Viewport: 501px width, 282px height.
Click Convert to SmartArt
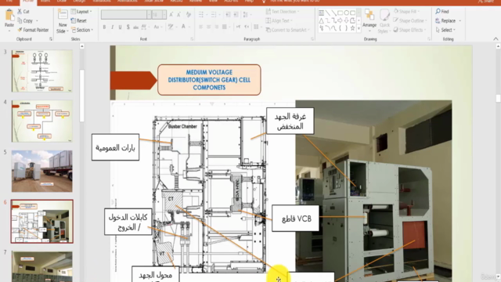(287, 30)
